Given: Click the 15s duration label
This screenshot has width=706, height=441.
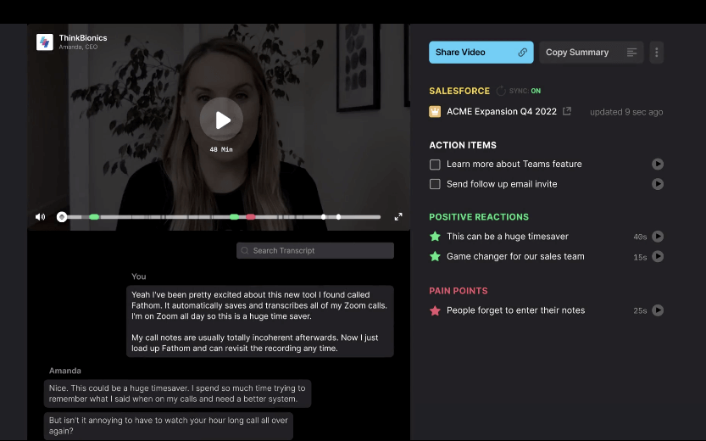Looking at the screenshot, I should point(640,257).
